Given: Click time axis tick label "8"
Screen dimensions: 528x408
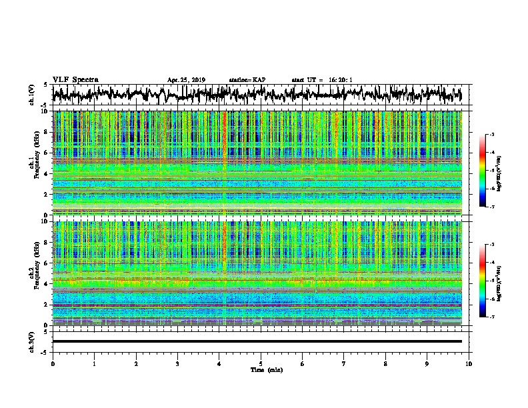Looking at the screenshot, I should coord(385,364).
